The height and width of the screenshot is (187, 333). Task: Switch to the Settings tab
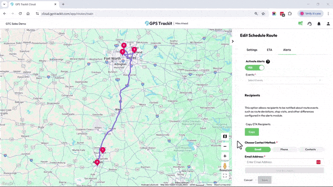pos(252,50)
